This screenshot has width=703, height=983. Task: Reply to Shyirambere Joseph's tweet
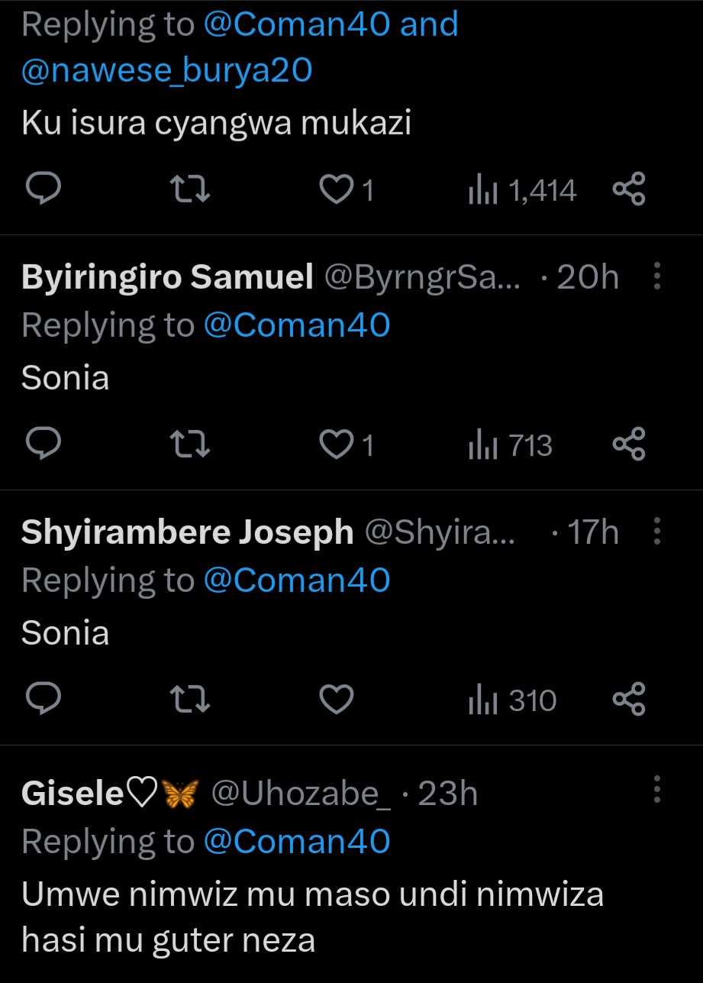[44, 700]
